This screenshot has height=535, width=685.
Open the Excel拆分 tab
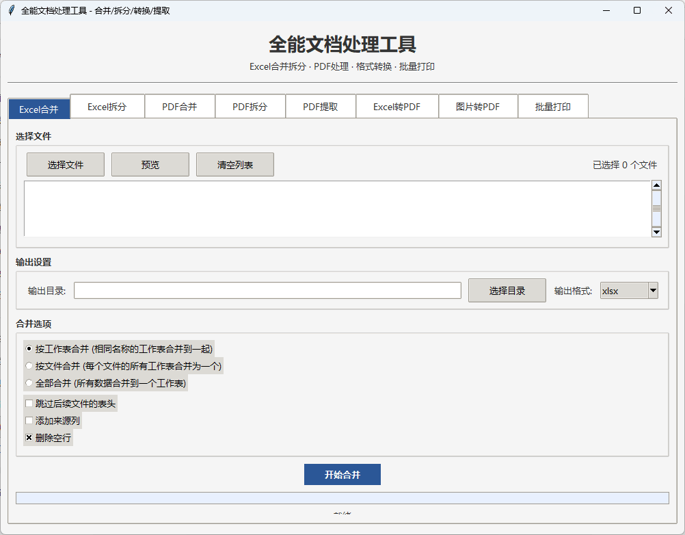(107, 107)
